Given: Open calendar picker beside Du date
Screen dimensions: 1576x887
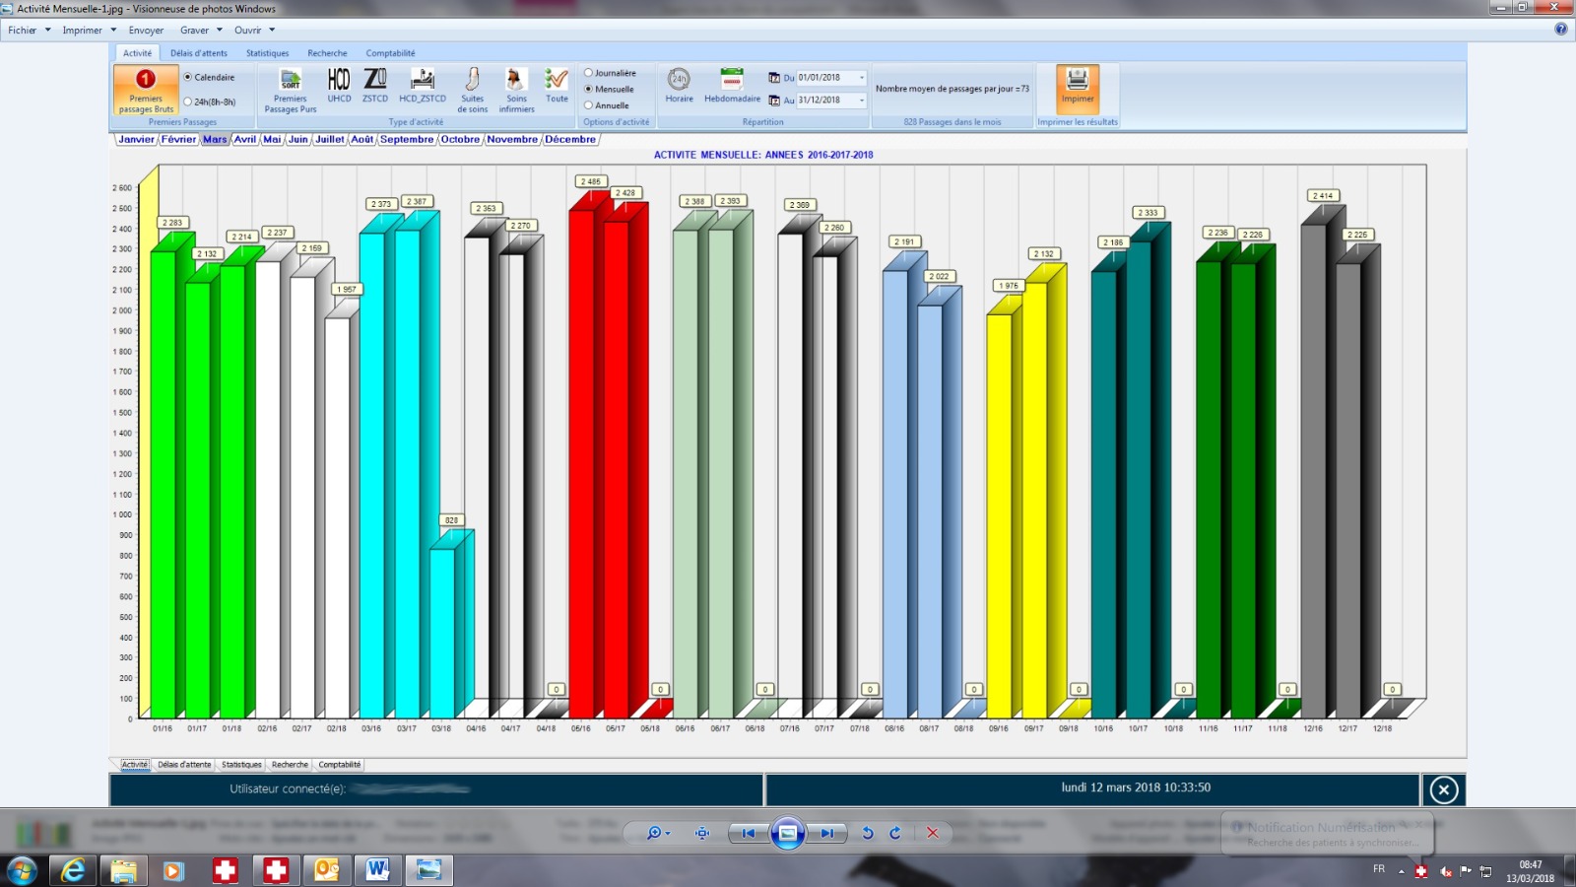Looking at the screenshot, I should click(774, 78).
